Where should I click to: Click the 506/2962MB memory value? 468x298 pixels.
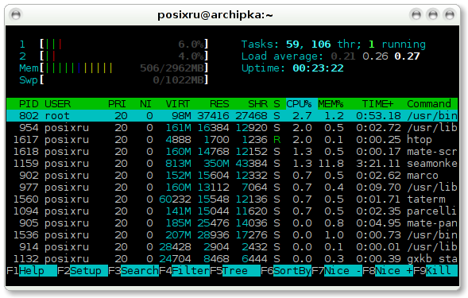[x=172, y=68]
